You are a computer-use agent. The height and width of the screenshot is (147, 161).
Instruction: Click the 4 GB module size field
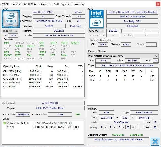pos(103,60)
